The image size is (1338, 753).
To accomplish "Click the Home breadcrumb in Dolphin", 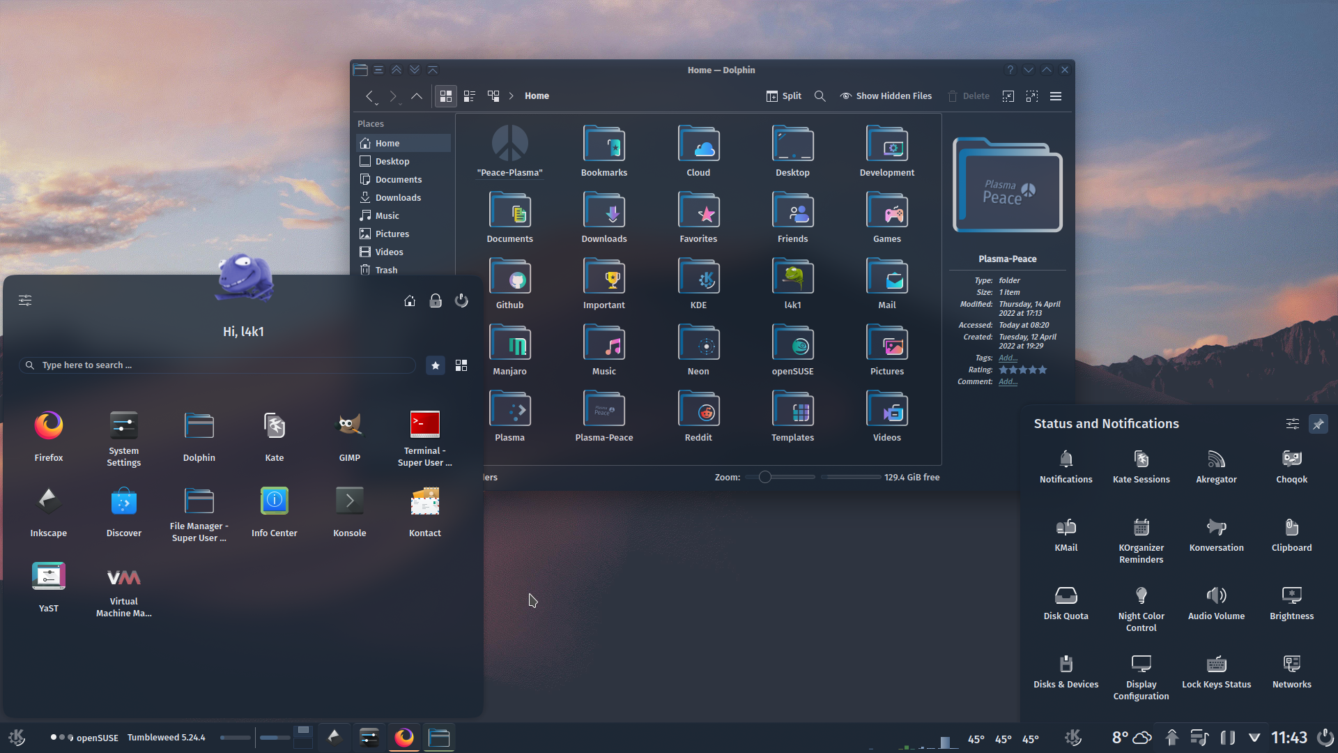I will pyautogui.click(x=537, y=96).
